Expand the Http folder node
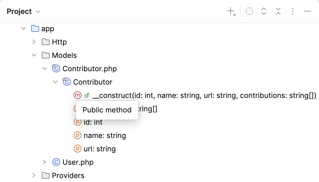This screenshot has width=319, height=182. point(34,42)
